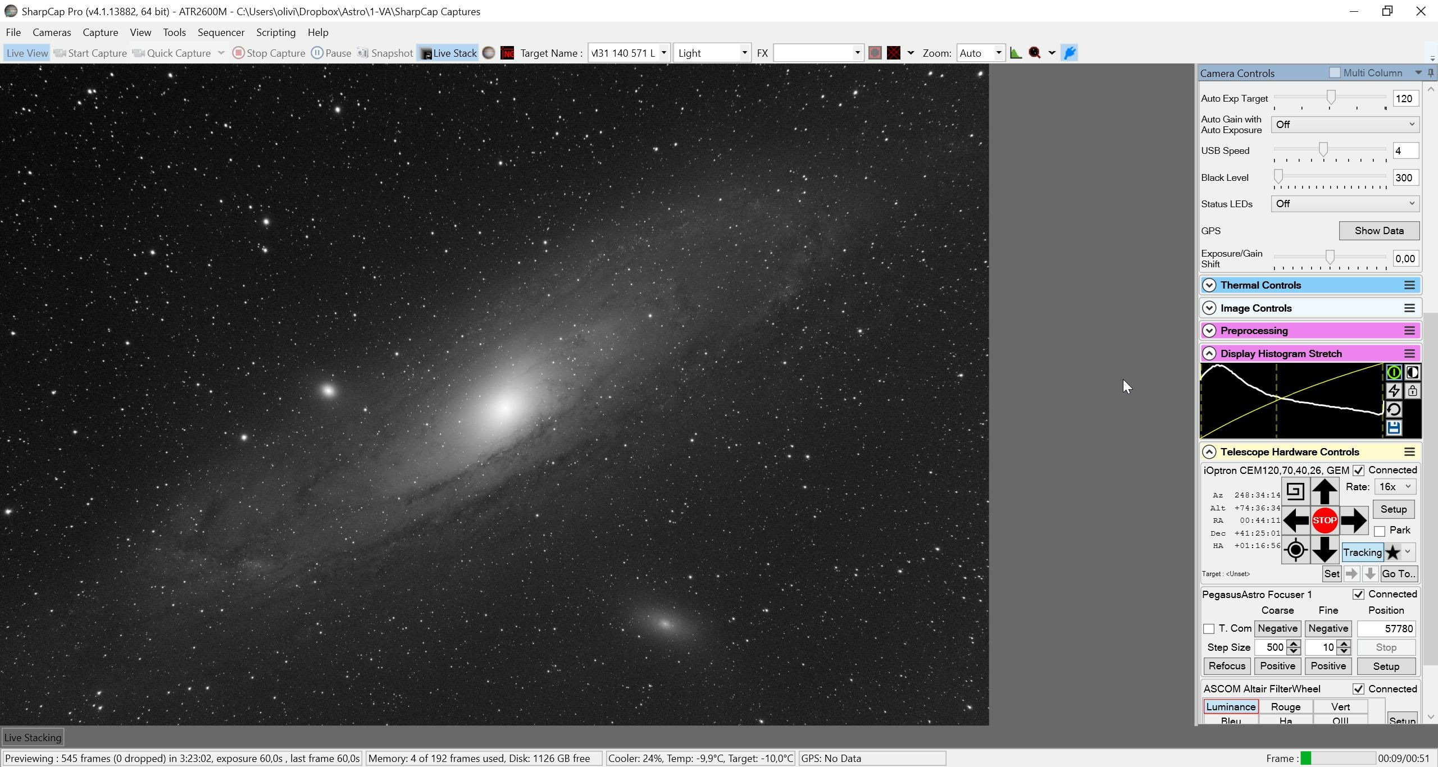This screenshot has width=1438, height=767.
Task: Move mount up with up arrow
Action: (1325, 491)
